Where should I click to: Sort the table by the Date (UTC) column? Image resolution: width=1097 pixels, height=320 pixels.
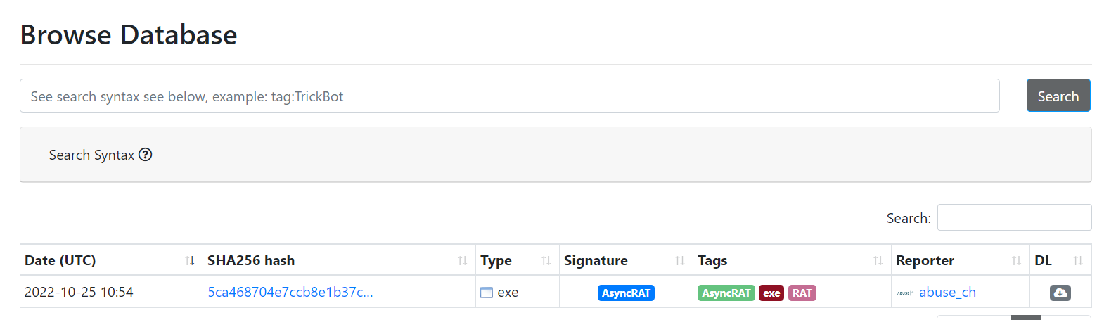click(x=190, y=261)
